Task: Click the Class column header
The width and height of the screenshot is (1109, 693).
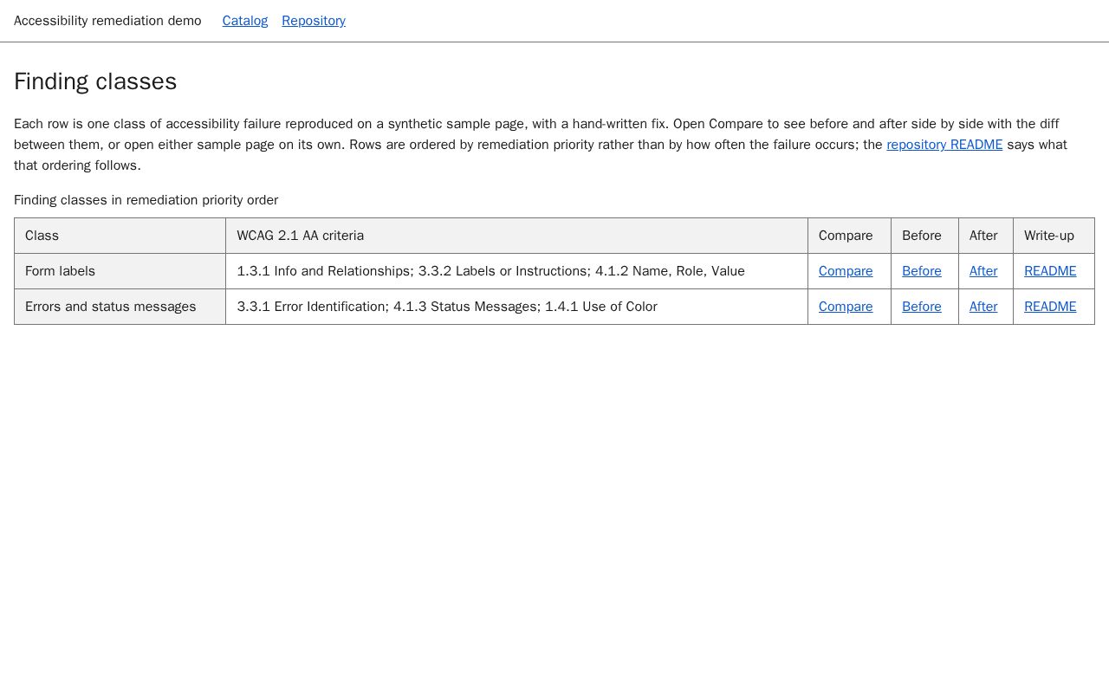Action: [x=120, y=236]
